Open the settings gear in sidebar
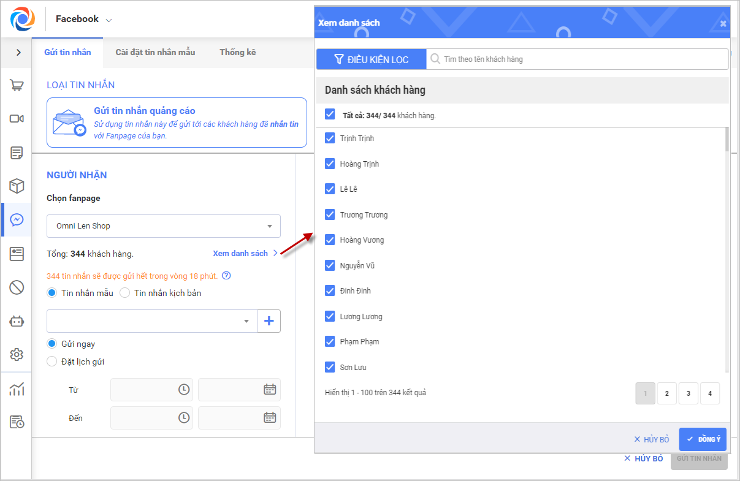The width and height of the screenshot is (740, 481). [17, 354]
